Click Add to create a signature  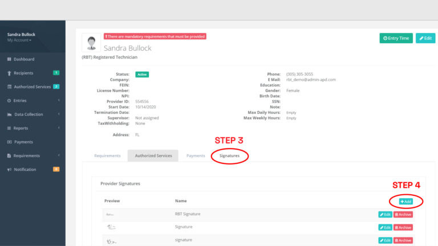coord(406,202)
